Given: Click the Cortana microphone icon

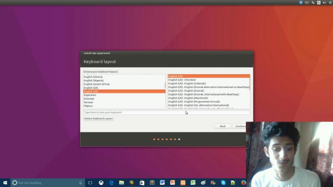Looking at the screenshot, I should pyautogui.click(x=80, y=182).
